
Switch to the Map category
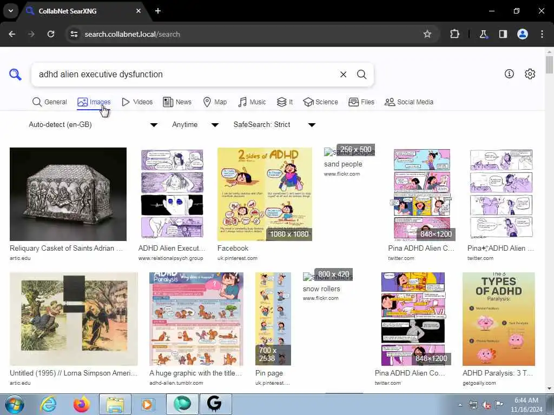[x=215, y=102]
